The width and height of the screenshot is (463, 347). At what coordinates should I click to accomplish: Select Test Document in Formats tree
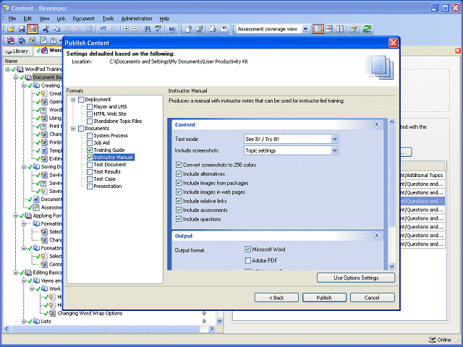(x=110, y=164)
